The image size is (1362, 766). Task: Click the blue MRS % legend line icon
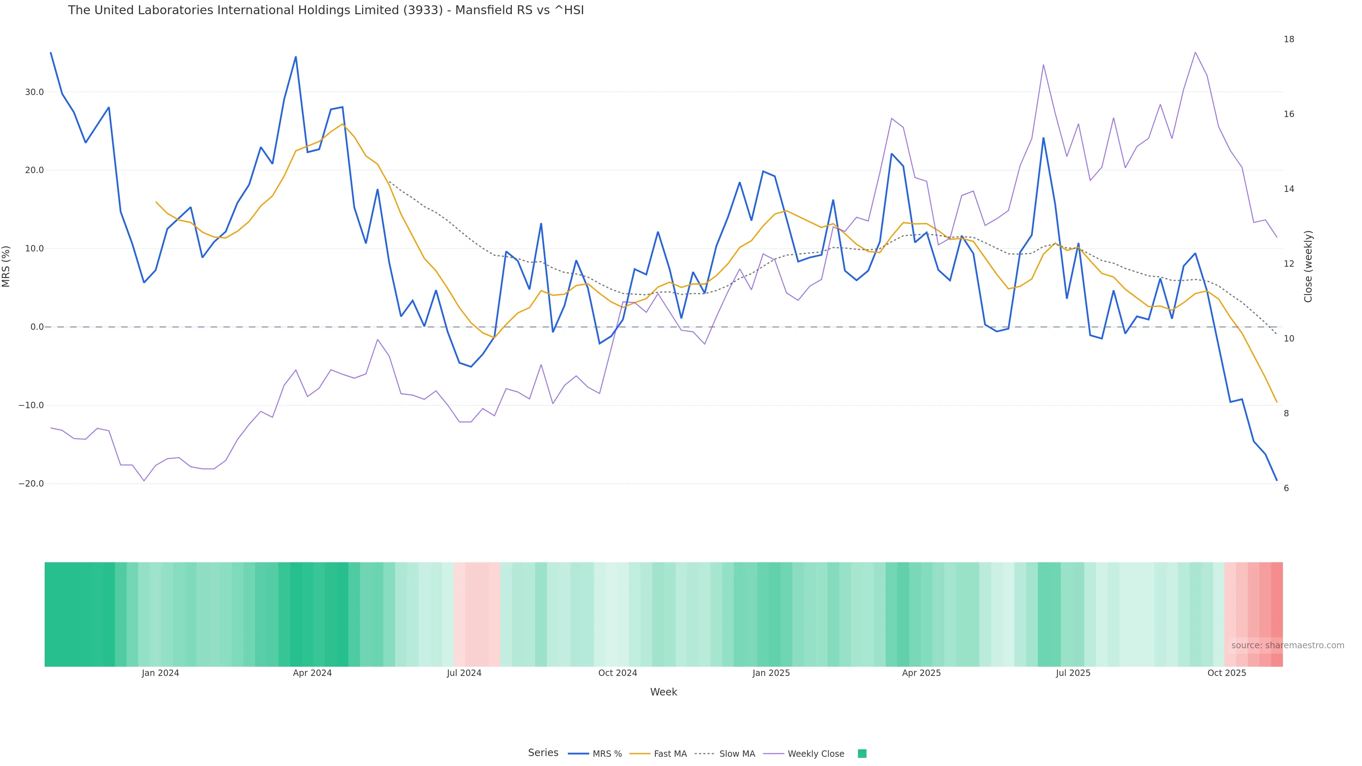578,754
